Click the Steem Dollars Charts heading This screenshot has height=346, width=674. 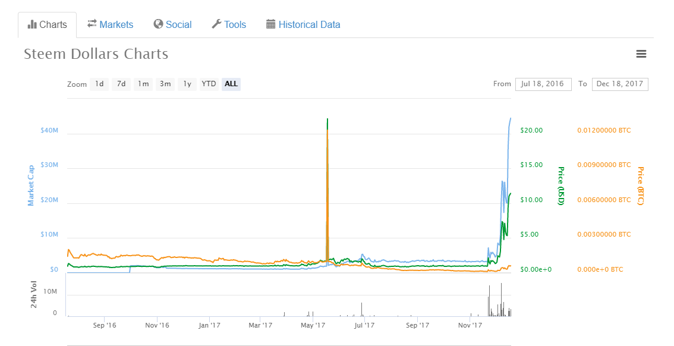[x=96, y=54]
